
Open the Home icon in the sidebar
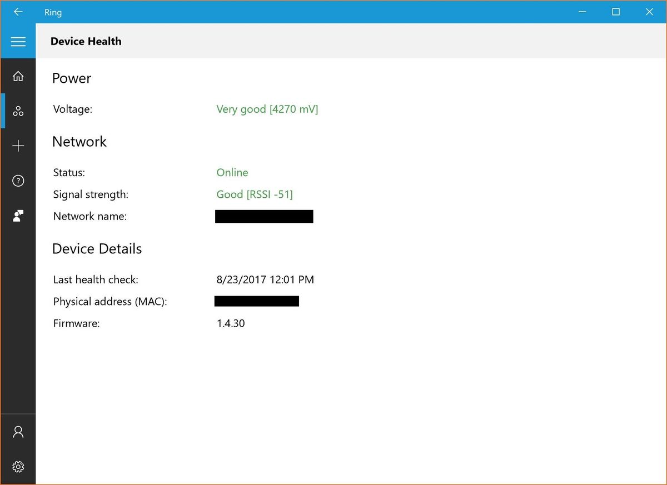tap(18, 76)
